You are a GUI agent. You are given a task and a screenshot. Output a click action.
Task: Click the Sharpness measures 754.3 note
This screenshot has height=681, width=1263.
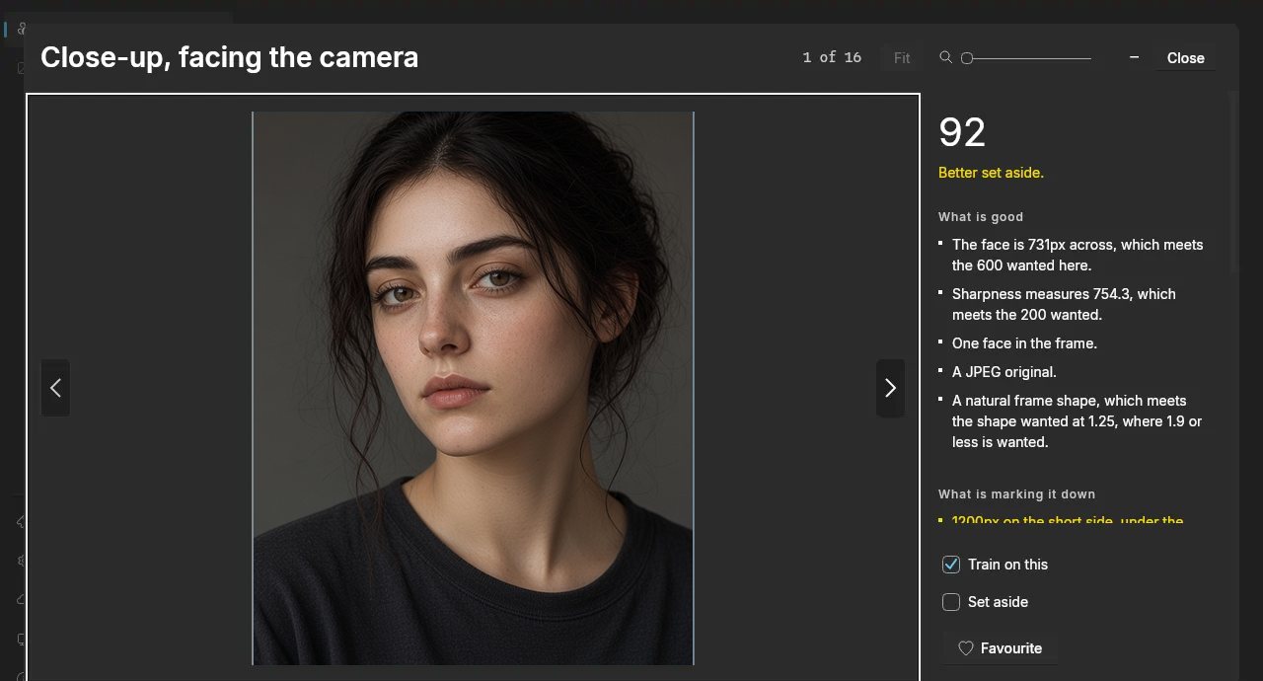click(x=1064, y=304)
